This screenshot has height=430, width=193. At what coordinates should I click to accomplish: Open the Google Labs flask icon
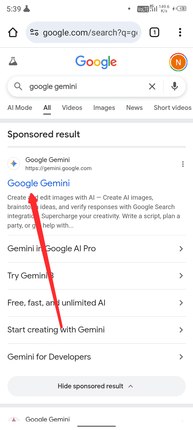[x=13, y=61]
